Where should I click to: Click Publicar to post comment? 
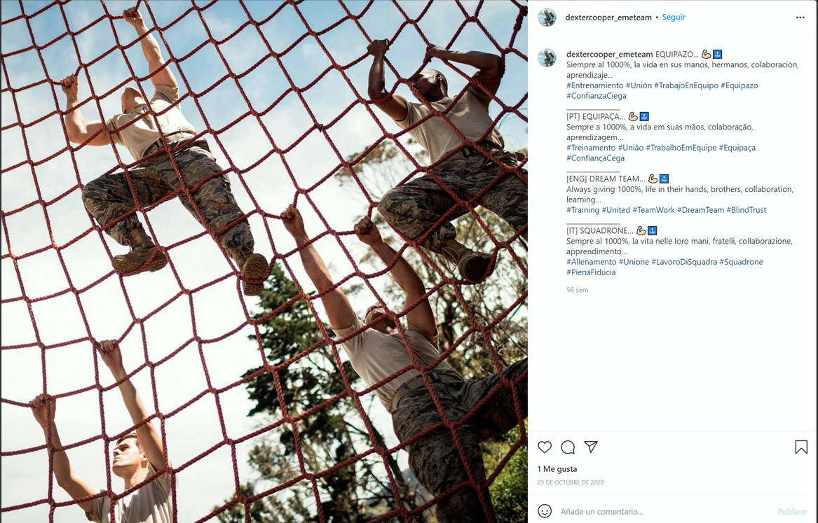[792, 512]
